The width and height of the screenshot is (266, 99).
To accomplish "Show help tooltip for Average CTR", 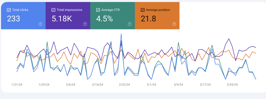I will [x=130, y=24].
